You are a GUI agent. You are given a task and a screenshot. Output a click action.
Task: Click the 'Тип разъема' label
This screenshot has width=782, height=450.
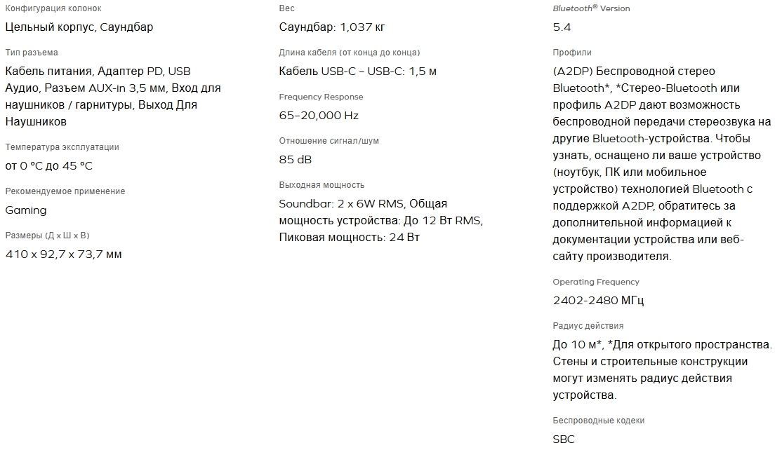(32, 53)
